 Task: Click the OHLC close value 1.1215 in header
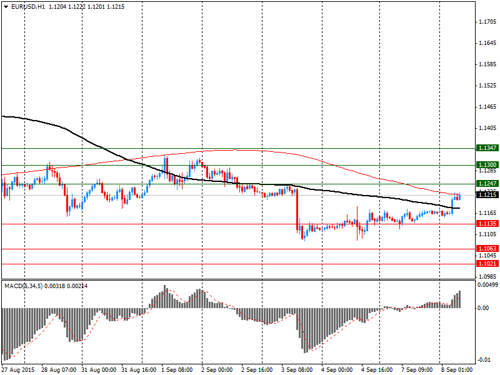(x=116, y=7)
